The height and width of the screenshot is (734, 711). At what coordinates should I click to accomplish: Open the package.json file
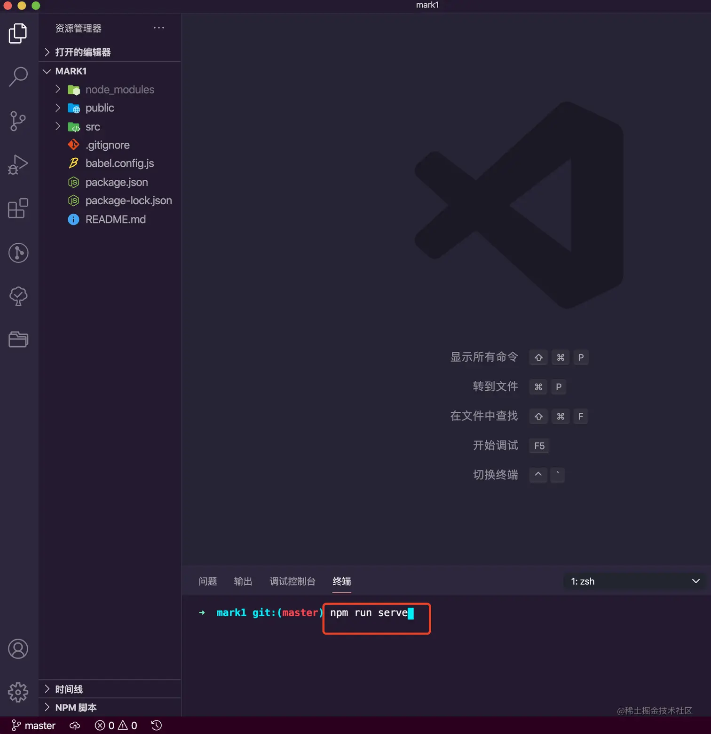(x=117, y=182)
